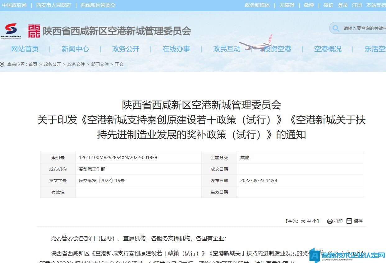Click the red seal site emblem
386x263 pixels.
tap(34, 31)
